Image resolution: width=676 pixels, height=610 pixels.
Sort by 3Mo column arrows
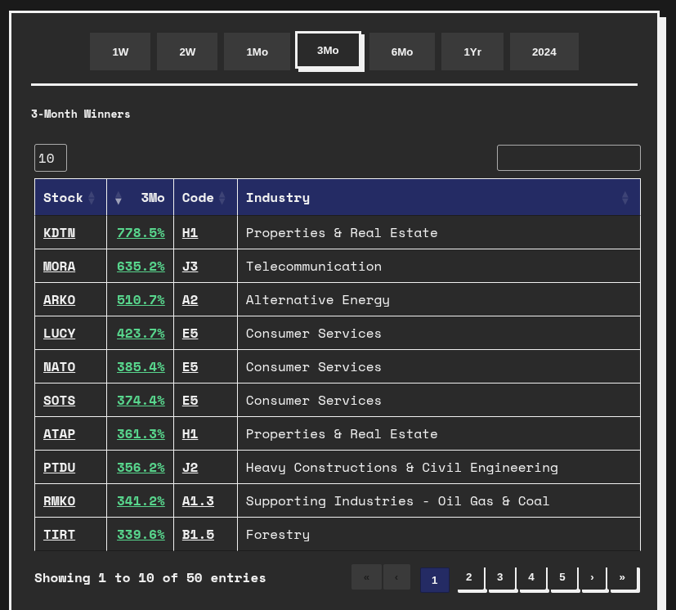point(119,199)
